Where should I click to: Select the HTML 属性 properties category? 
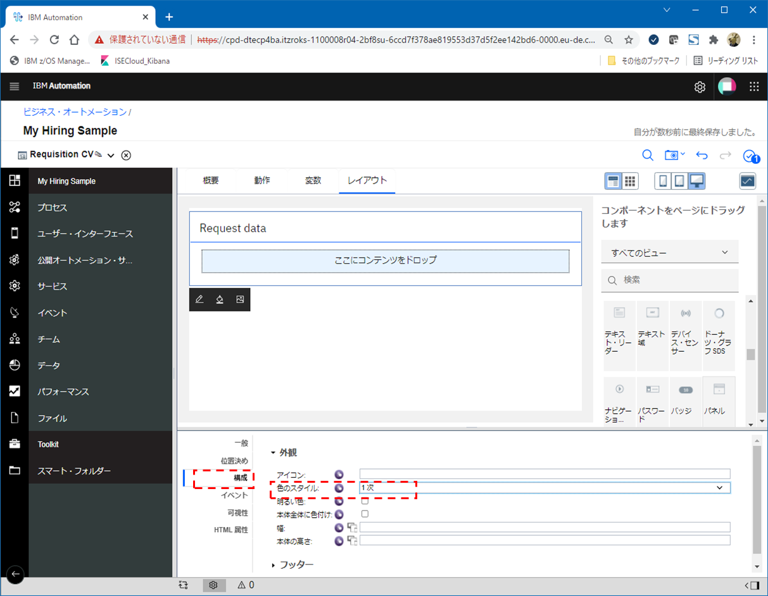click(x=231, y=530)
